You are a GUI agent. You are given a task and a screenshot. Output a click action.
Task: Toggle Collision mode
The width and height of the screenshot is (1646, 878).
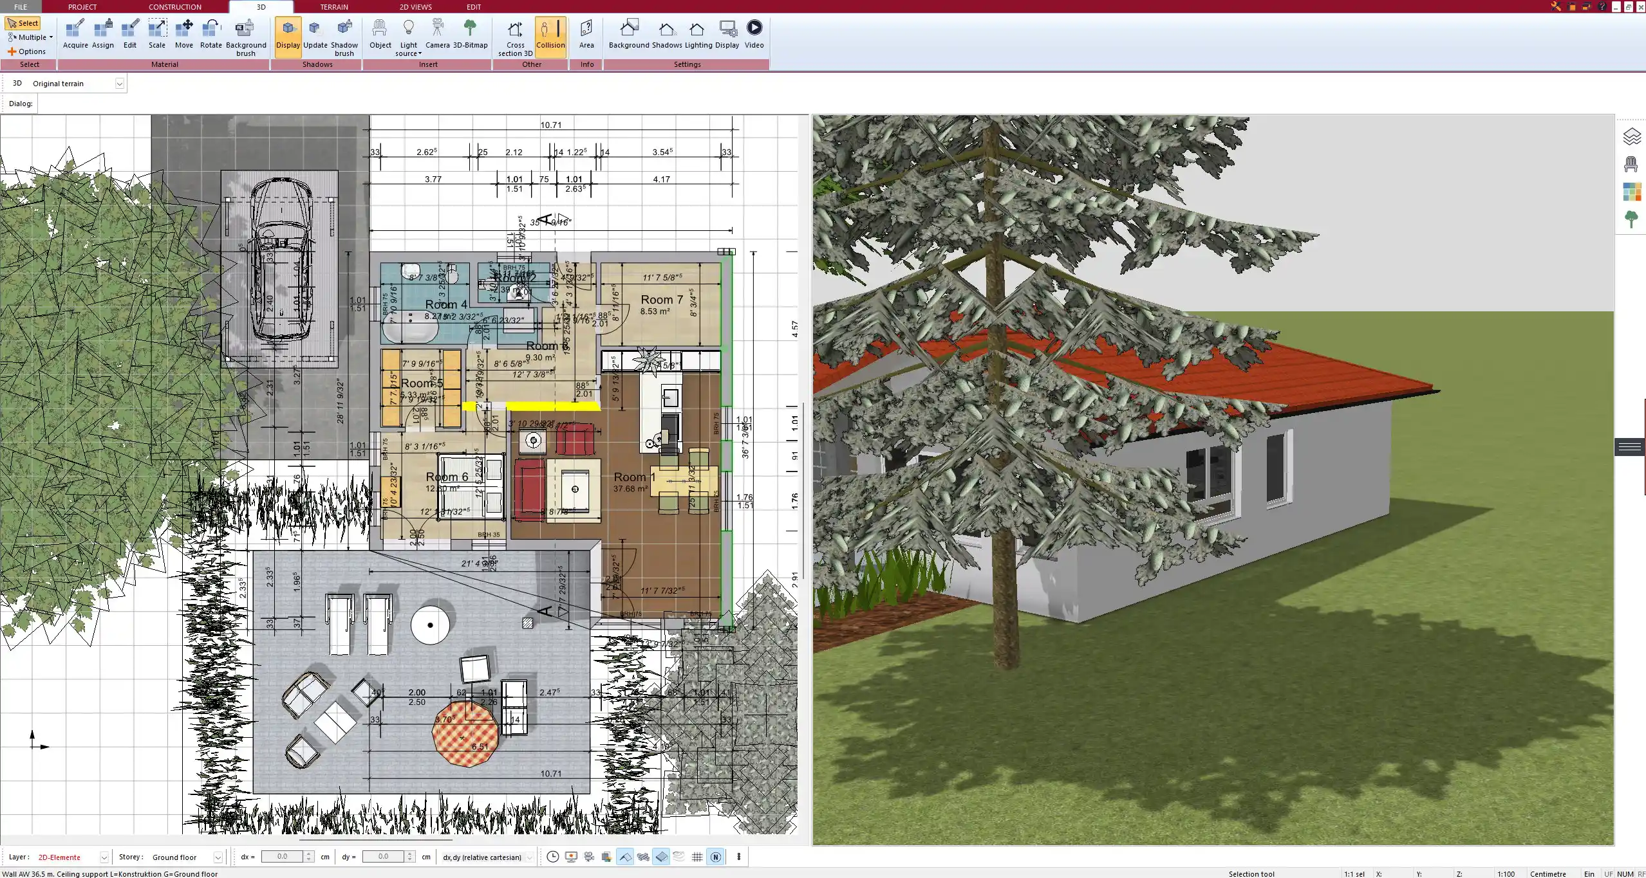(550, 37)
